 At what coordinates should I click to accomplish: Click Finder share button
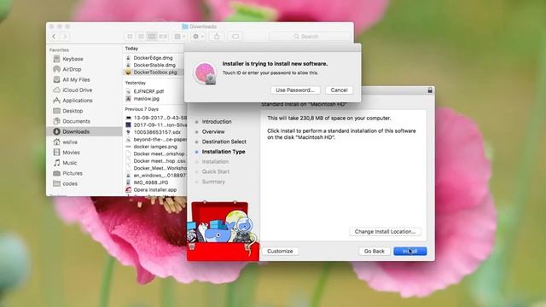[x=217, y=36]
